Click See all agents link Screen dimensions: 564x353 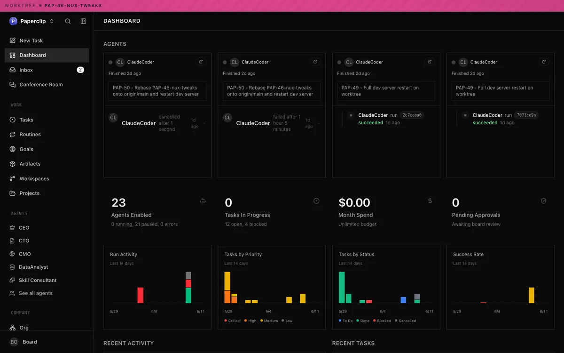point(36,293)
